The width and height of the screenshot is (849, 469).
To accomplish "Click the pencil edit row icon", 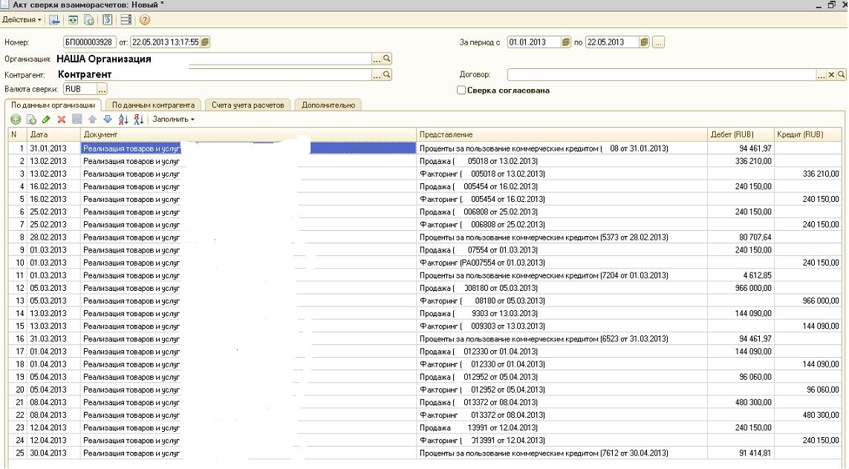I will [46, 119].
